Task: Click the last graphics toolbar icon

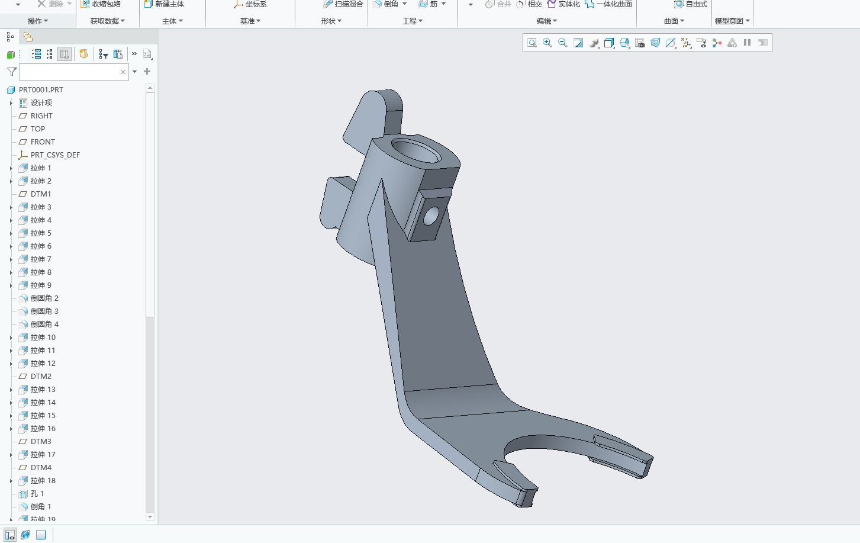Action: [x=763, y=43]
